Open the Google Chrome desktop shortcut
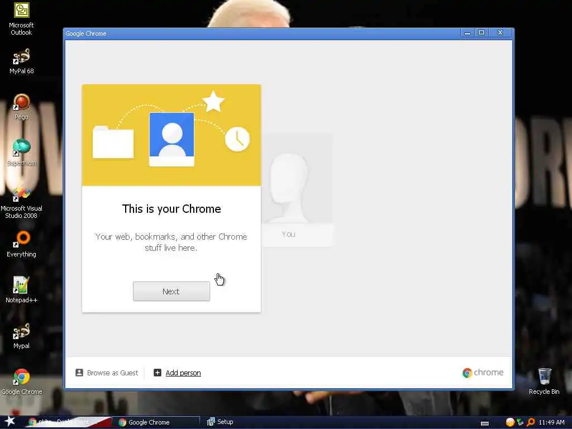572x429 pixels. (21, 382)
